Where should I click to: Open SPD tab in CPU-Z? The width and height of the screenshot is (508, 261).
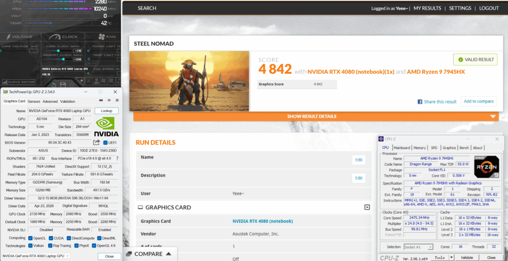coord(434,148)
